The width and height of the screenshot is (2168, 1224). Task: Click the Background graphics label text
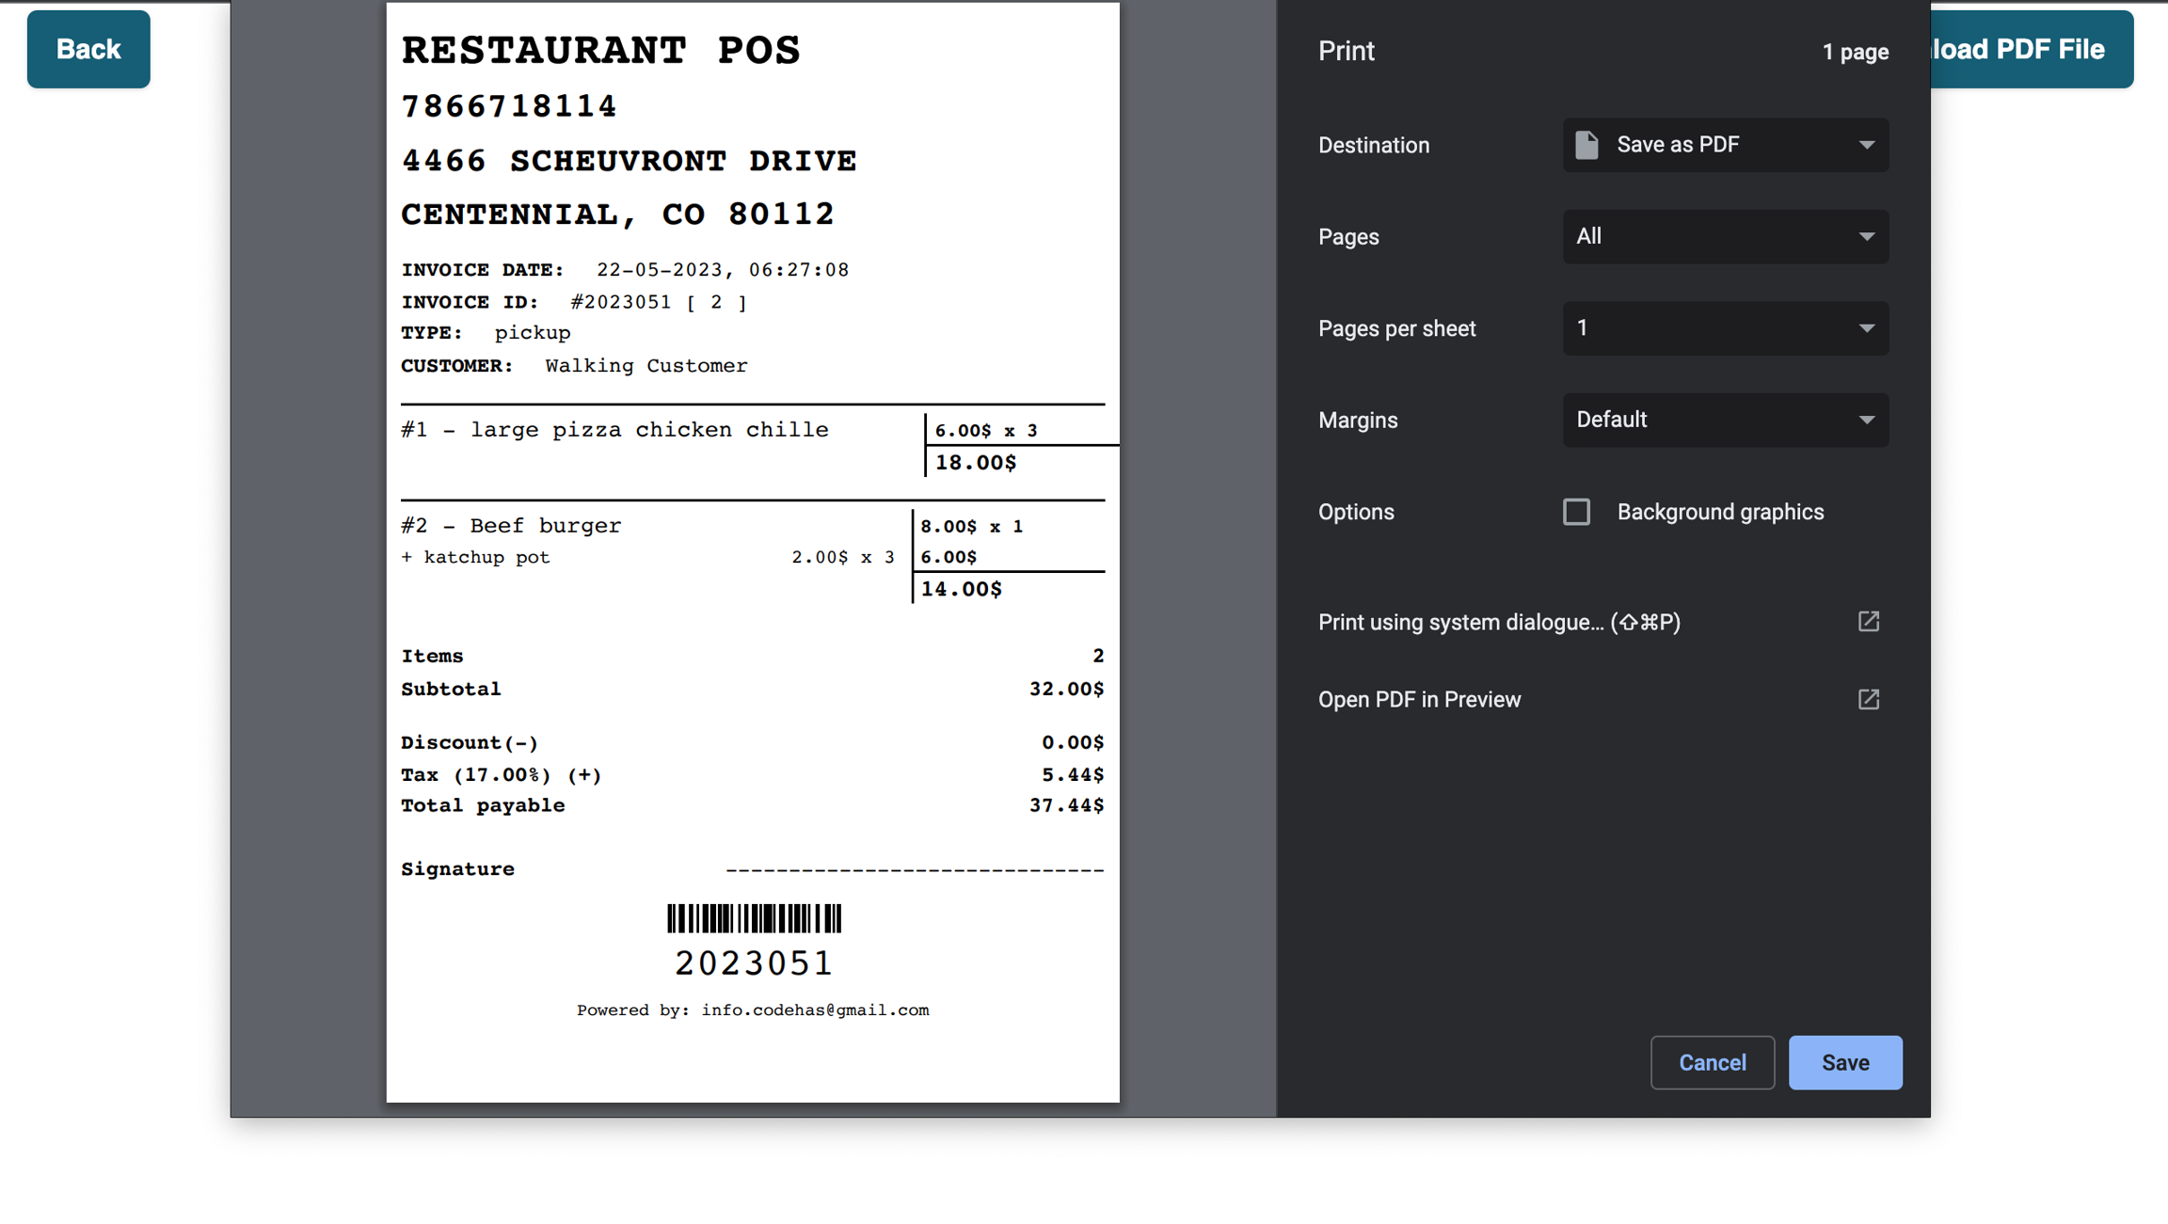coord(1720,512)
